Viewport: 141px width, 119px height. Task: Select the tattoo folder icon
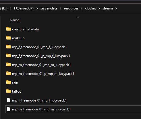[x=9, y=91]
